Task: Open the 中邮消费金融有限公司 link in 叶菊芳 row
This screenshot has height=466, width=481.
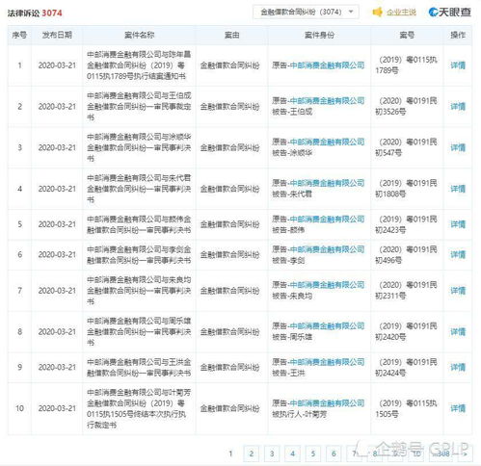Action: 327,402
